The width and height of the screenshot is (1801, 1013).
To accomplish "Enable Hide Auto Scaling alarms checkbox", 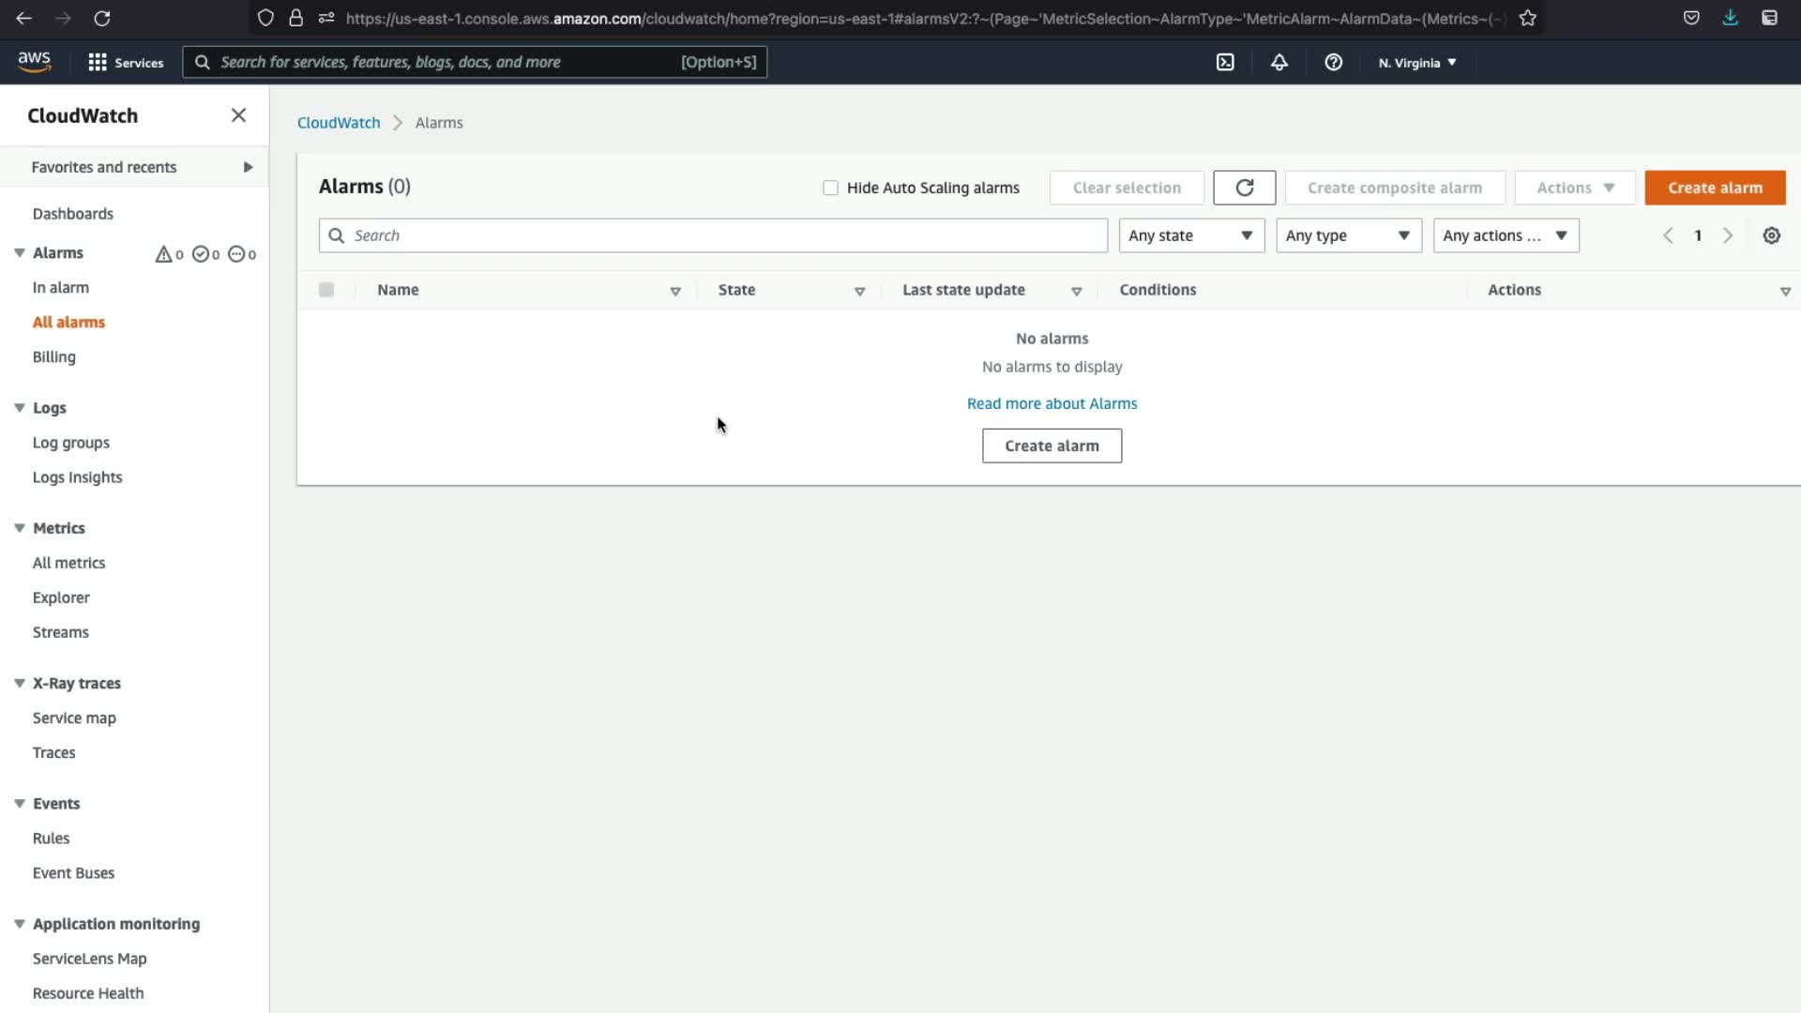I will pos(830,188).
